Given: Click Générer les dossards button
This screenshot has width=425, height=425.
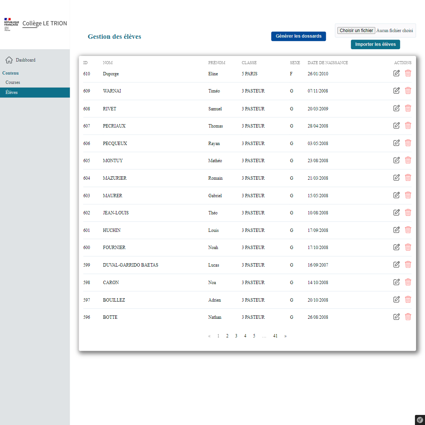Looking at the screenshot, I should 298,36.
